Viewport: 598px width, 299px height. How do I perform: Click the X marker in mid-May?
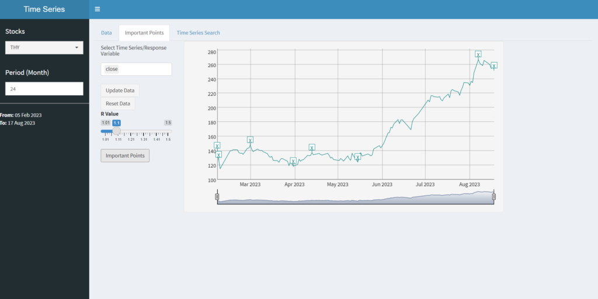(x=357, y=157)
